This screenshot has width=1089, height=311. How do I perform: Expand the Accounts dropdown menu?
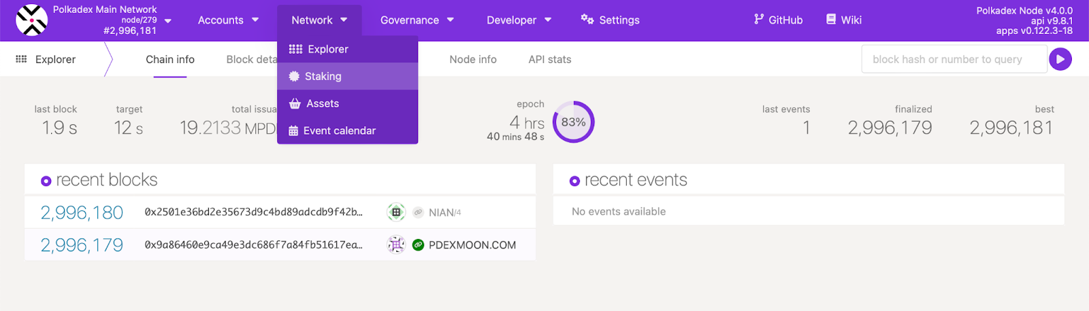[x=228, y=20]
